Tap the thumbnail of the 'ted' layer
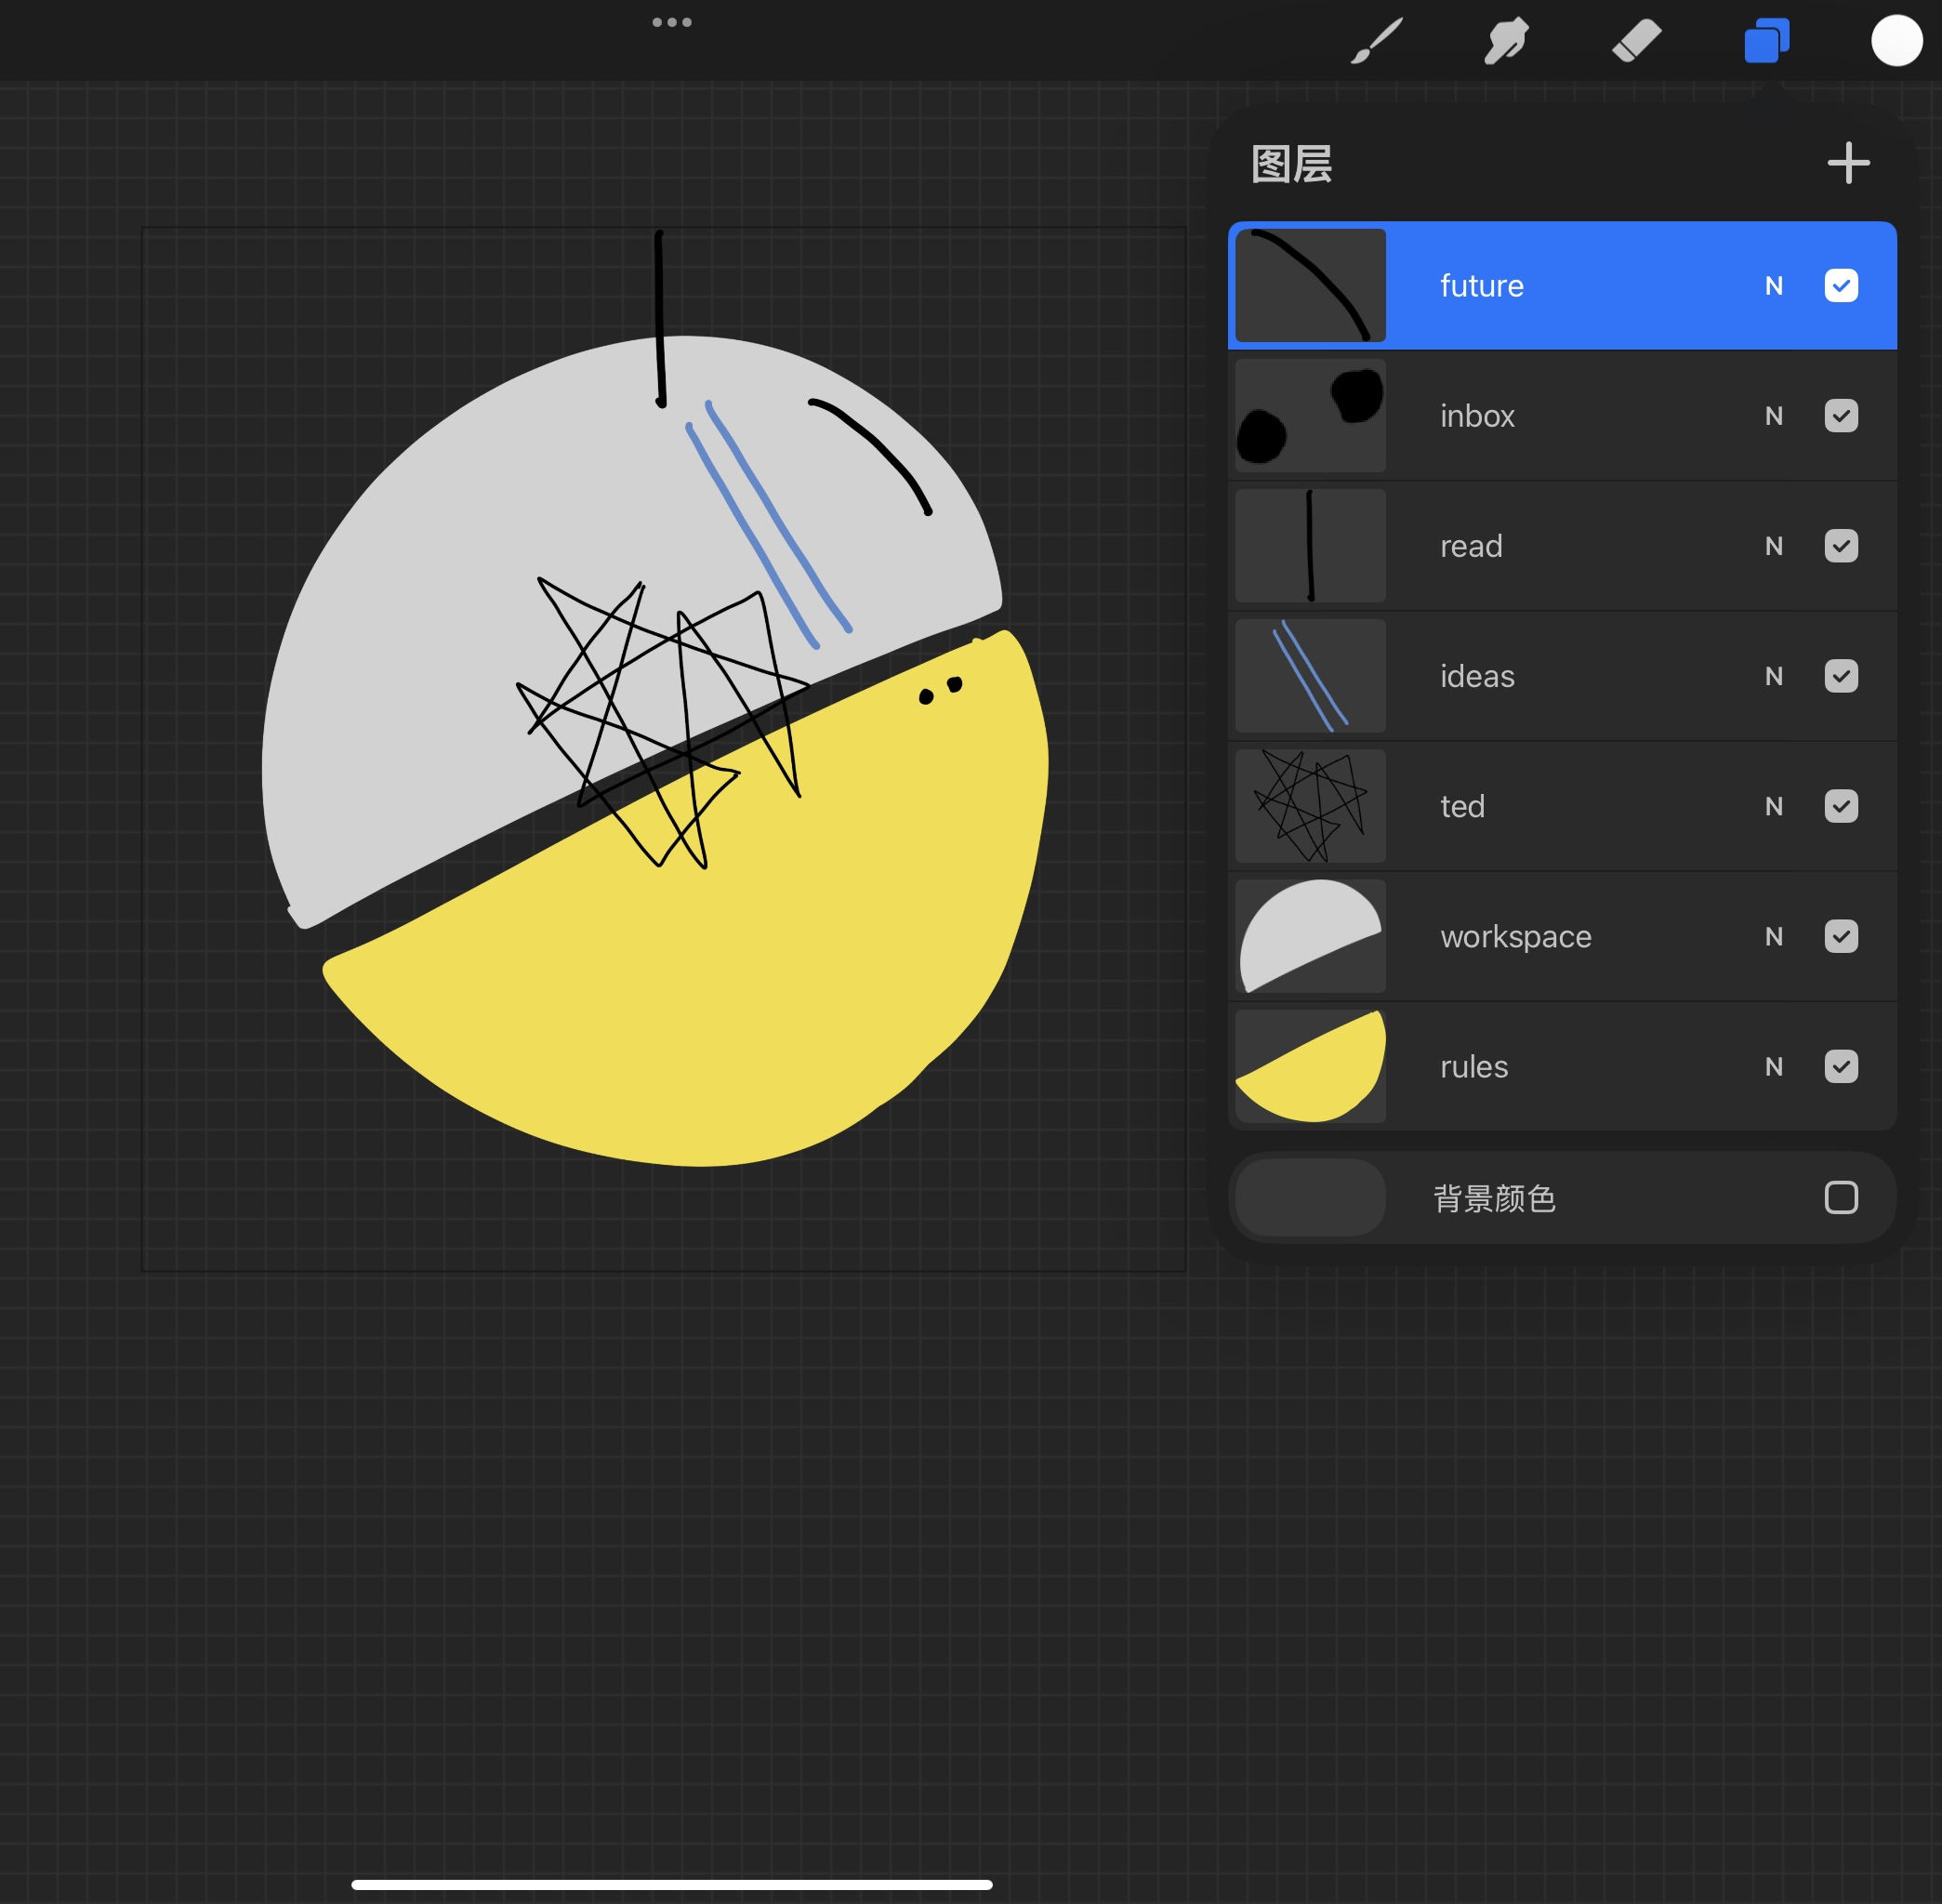Viewport: 1942px width, 1904px height. pyautogui.click(x=1310, y=806)
